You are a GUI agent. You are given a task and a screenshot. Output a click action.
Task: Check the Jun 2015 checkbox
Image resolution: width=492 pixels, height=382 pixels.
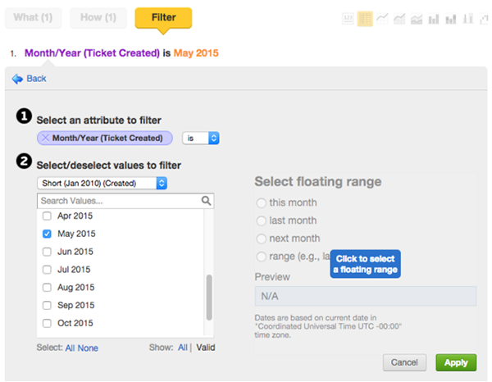pyautogui.click(x=47, y=252)
